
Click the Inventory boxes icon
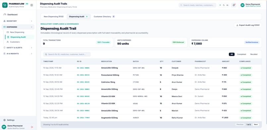4,21
